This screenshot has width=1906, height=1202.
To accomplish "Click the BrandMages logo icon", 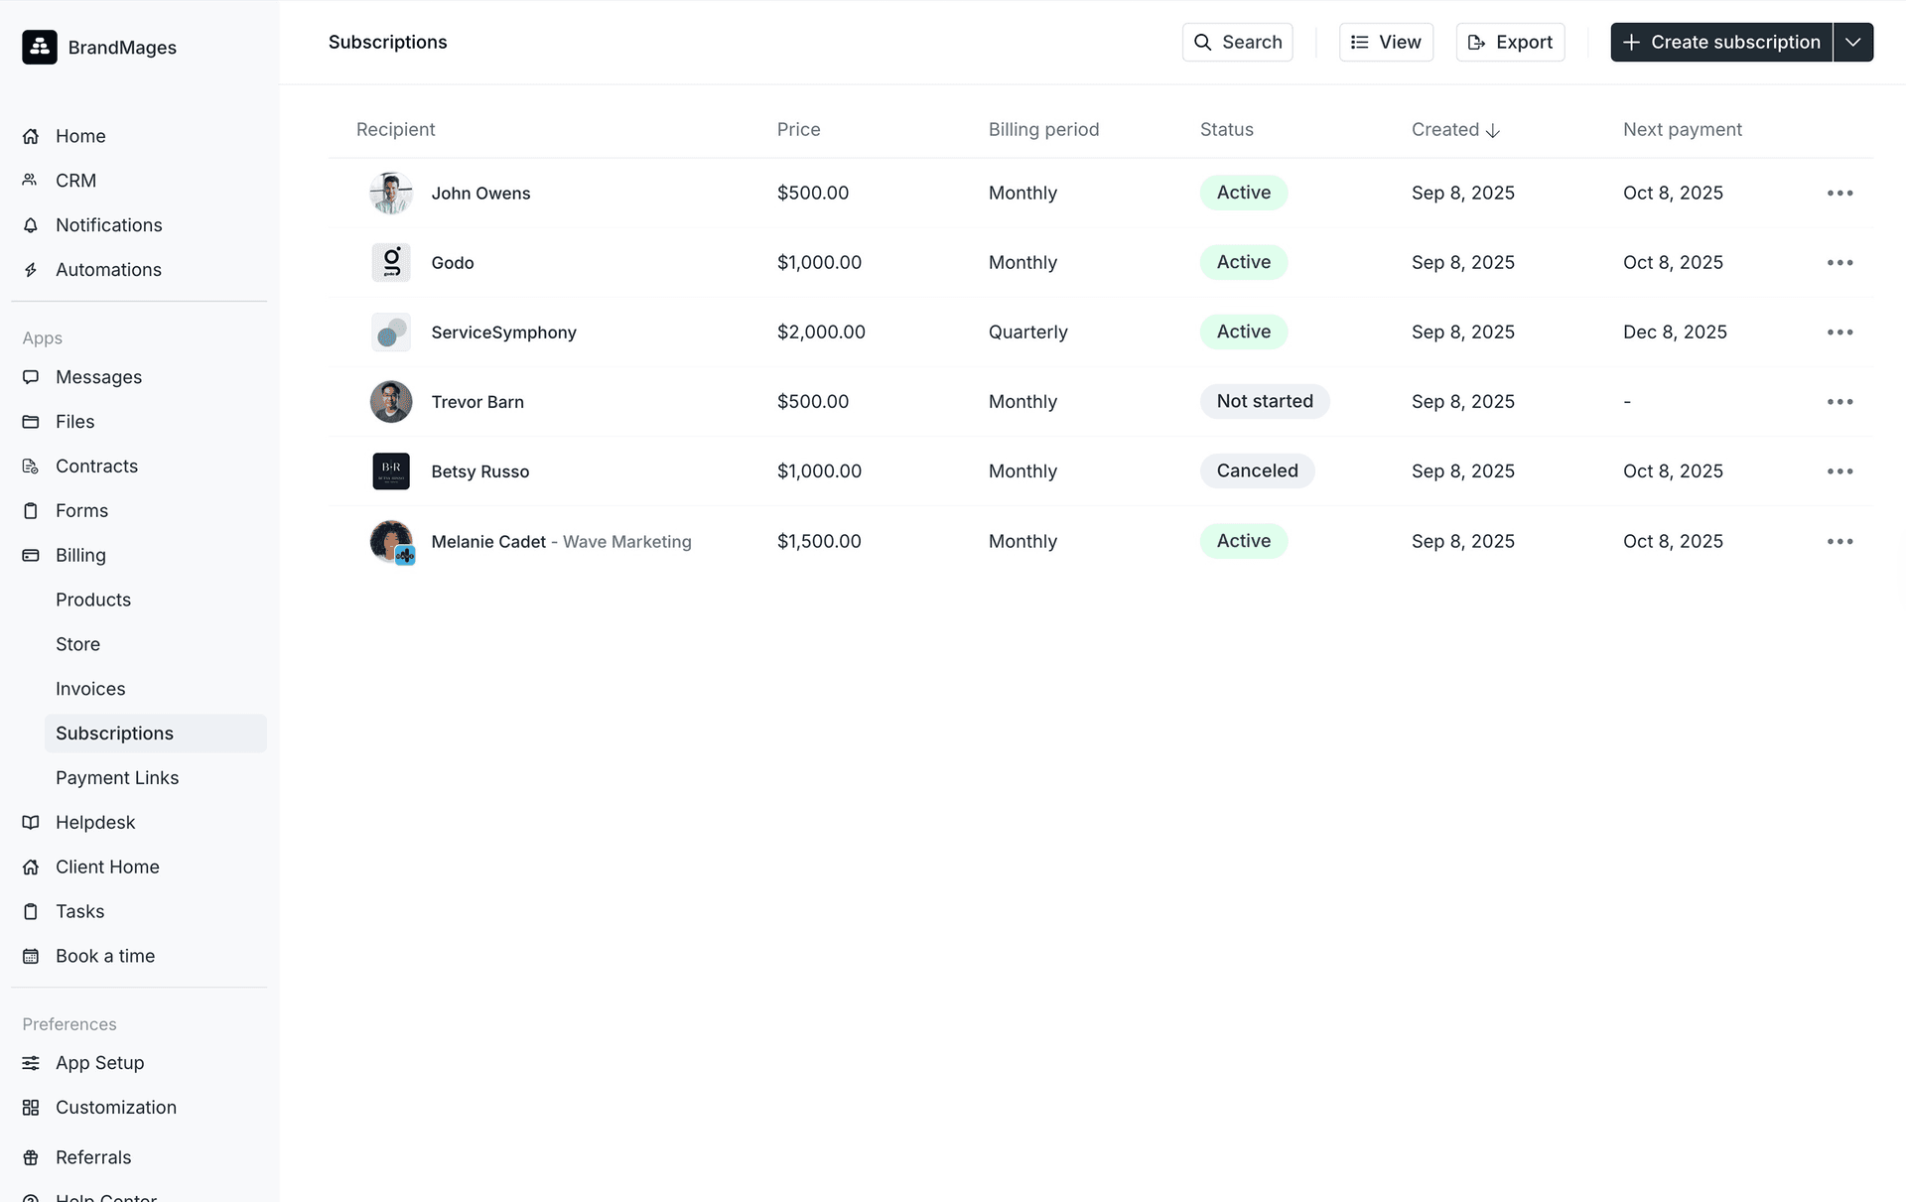I will [40, 47].
